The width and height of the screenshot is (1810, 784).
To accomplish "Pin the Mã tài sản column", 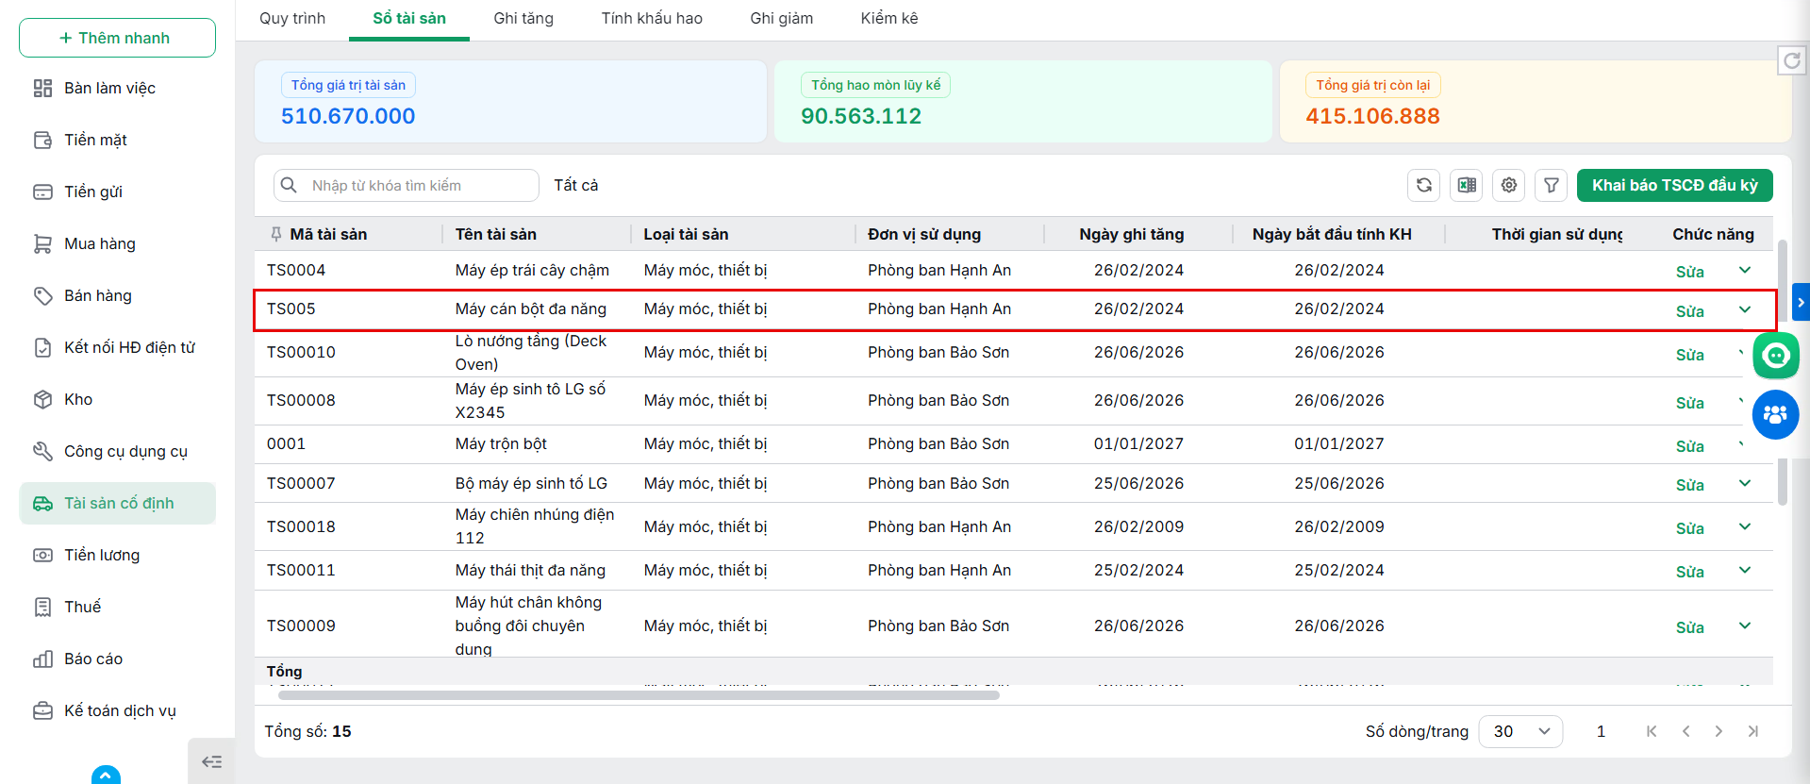I will click(x=275, y=234).
